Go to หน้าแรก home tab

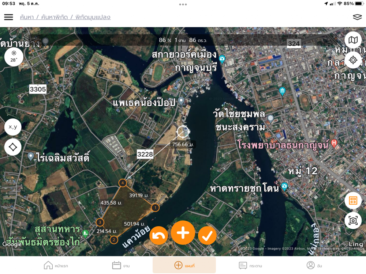[56, 265]
